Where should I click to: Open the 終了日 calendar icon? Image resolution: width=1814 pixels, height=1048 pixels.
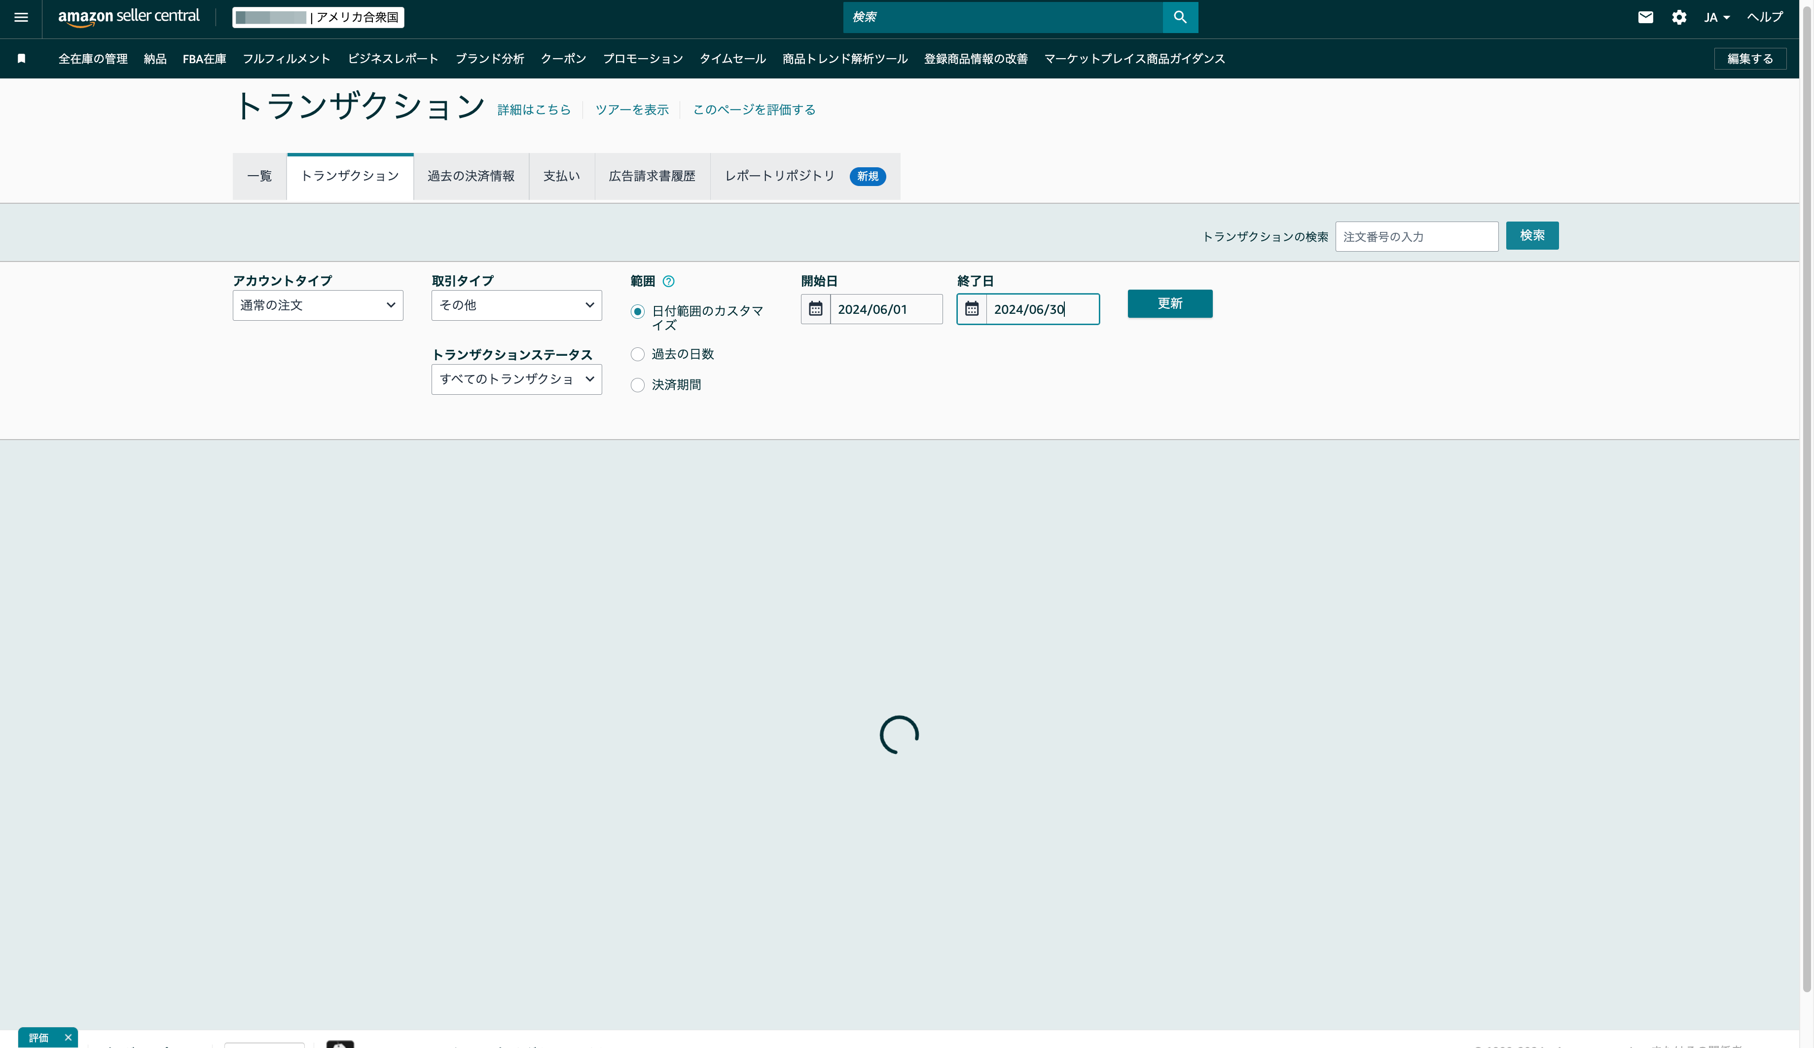click(x=972, y=309)
